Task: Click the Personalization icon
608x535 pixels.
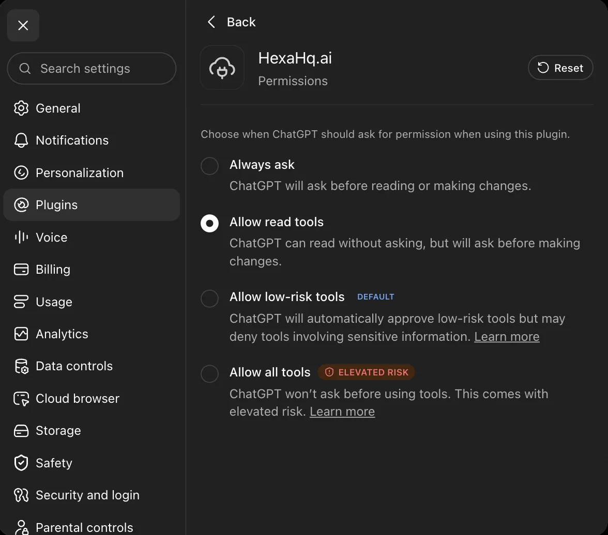Action: [x=21, y=173]
